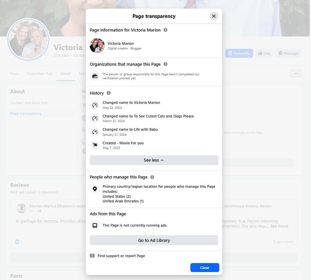
Task: Open Go to Ad Library
Action: coord(154,240)
